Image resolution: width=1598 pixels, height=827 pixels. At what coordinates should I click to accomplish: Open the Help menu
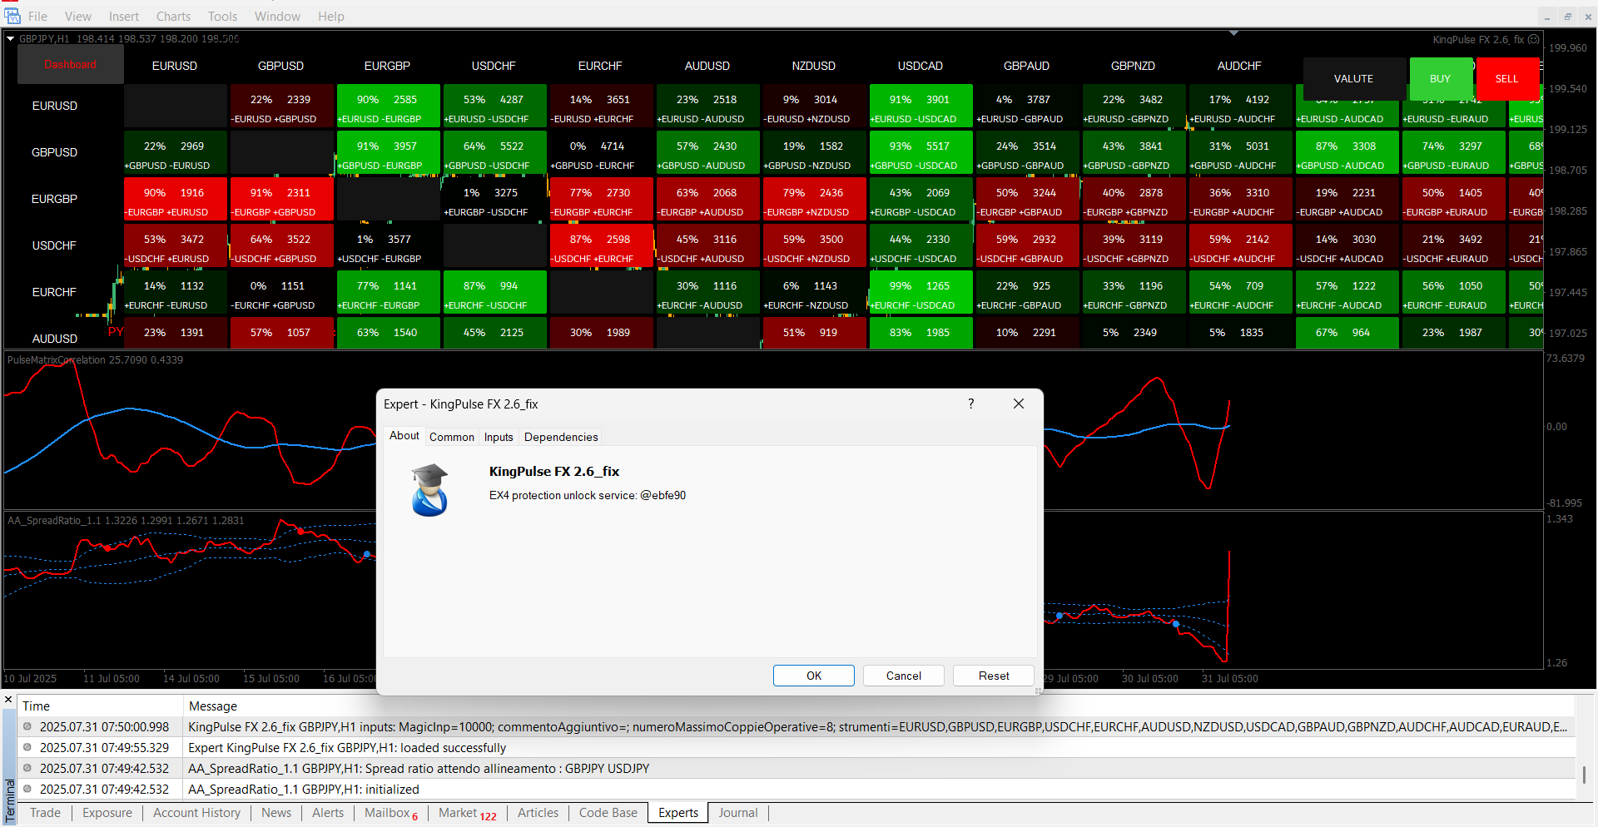click(x=330, y=17)
